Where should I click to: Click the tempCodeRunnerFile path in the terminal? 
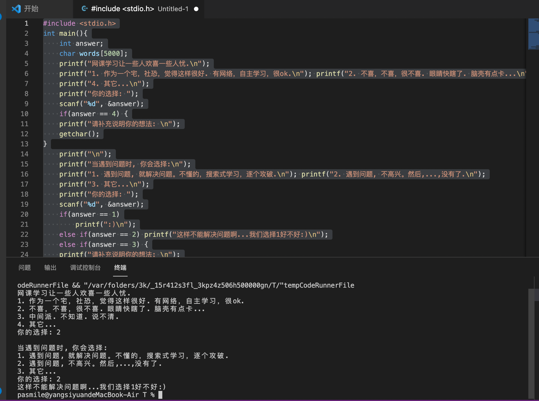tap(319, 285)
